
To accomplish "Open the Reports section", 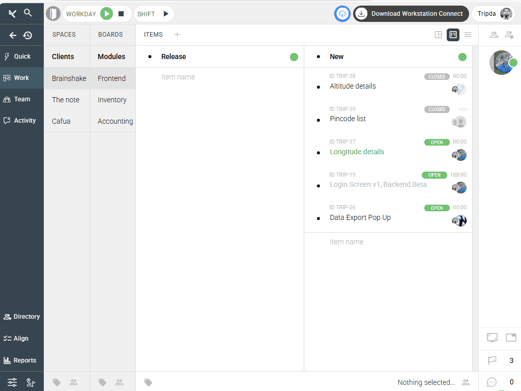I will point(21,360).
